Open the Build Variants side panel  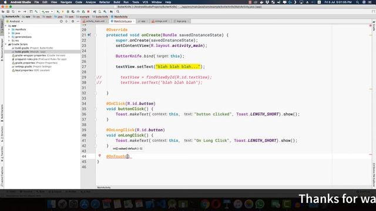(2, 113)
